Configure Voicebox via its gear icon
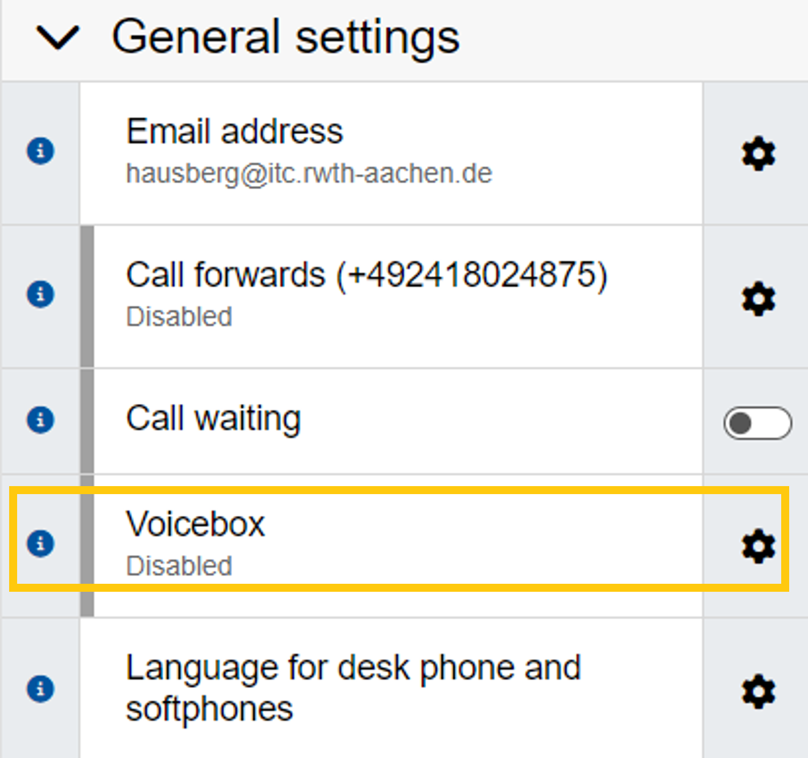Screen dimensions: 808x758 [758, 547]
